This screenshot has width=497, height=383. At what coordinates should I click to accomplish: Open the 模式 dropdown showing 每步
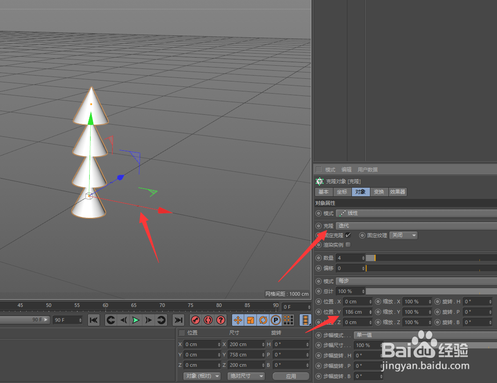tap(416, 281)
